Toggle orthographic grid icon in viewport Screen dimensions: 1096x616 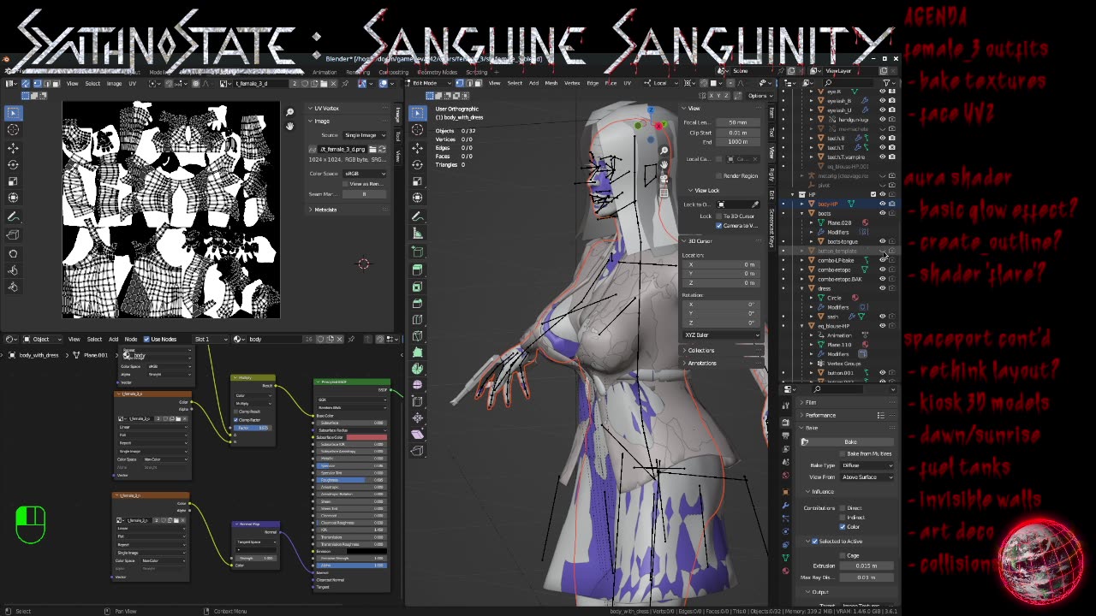(664, 193)
